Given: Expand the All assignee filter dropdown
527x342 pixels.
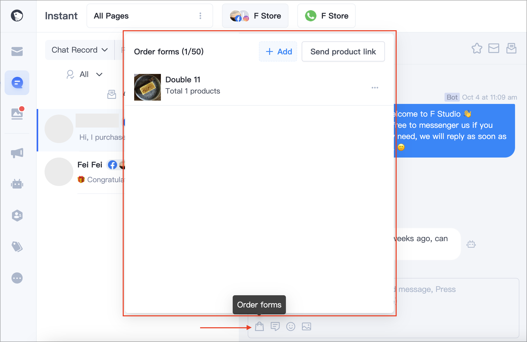Looking at the screenshot, I should 84,74.
